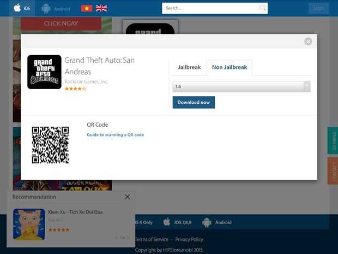Viewport: 338px width, 254px height.
Task: Click the Download now button
Action: [194, 102]
